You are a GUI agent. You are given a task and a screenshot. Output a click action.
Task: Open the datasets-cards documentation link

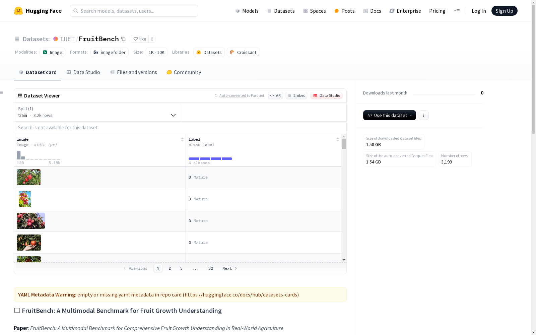point(241,295)
